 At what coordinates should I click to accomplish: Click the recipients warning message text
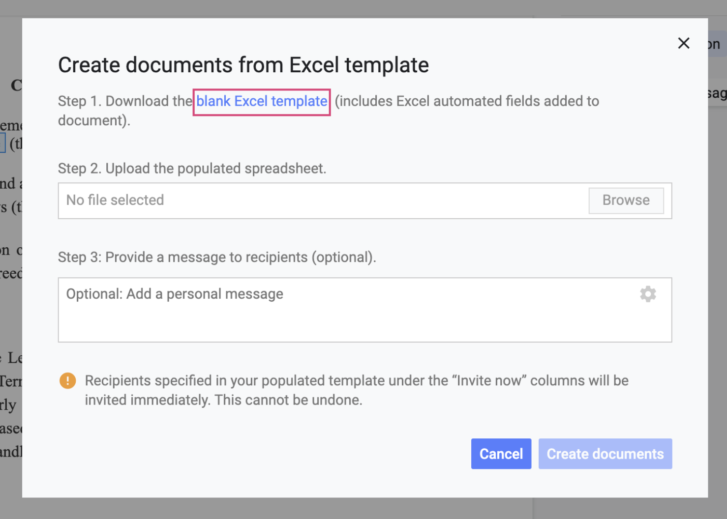pos(357,390)
